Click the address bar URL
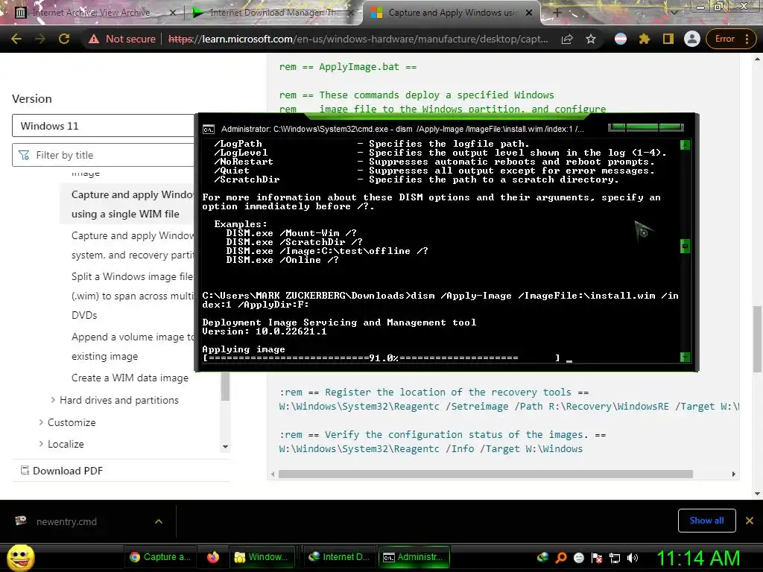Image resolution: width=763 pixels, height=572 pixels. coord(358,39)
